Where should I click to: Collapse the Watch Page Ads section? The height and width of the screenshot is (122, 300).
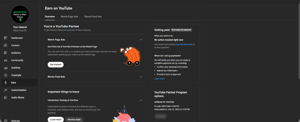[x=141, y=40]
